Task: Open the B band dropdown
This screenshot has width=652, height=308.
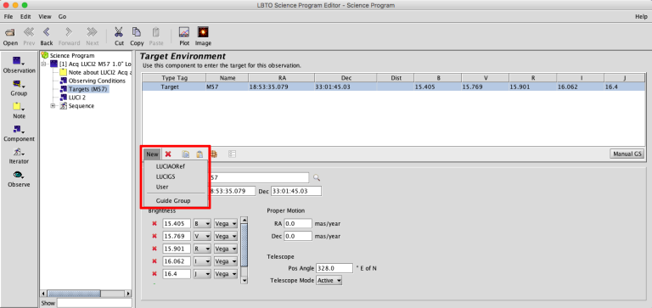Action: point(203,224)
